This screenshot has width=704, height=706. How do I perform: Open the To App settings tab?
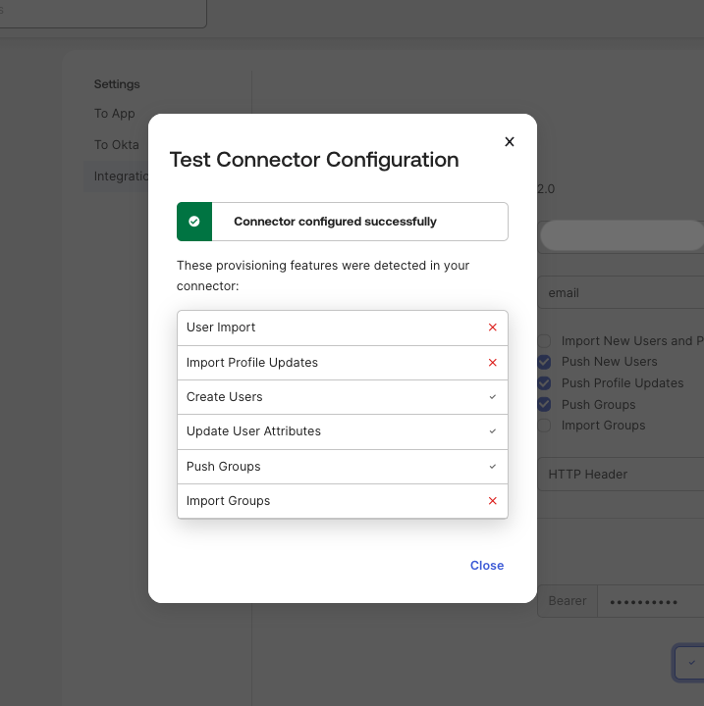click(x=115, y=114)
